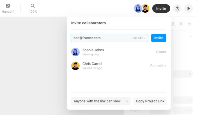Open Can edit dropdown inside email field
The height and width of the screenshot is (115, 197).
[139, 38]
